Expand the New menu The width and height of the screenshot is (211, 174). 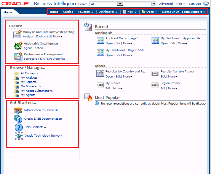pyautogui.click(x=130, y=12)
